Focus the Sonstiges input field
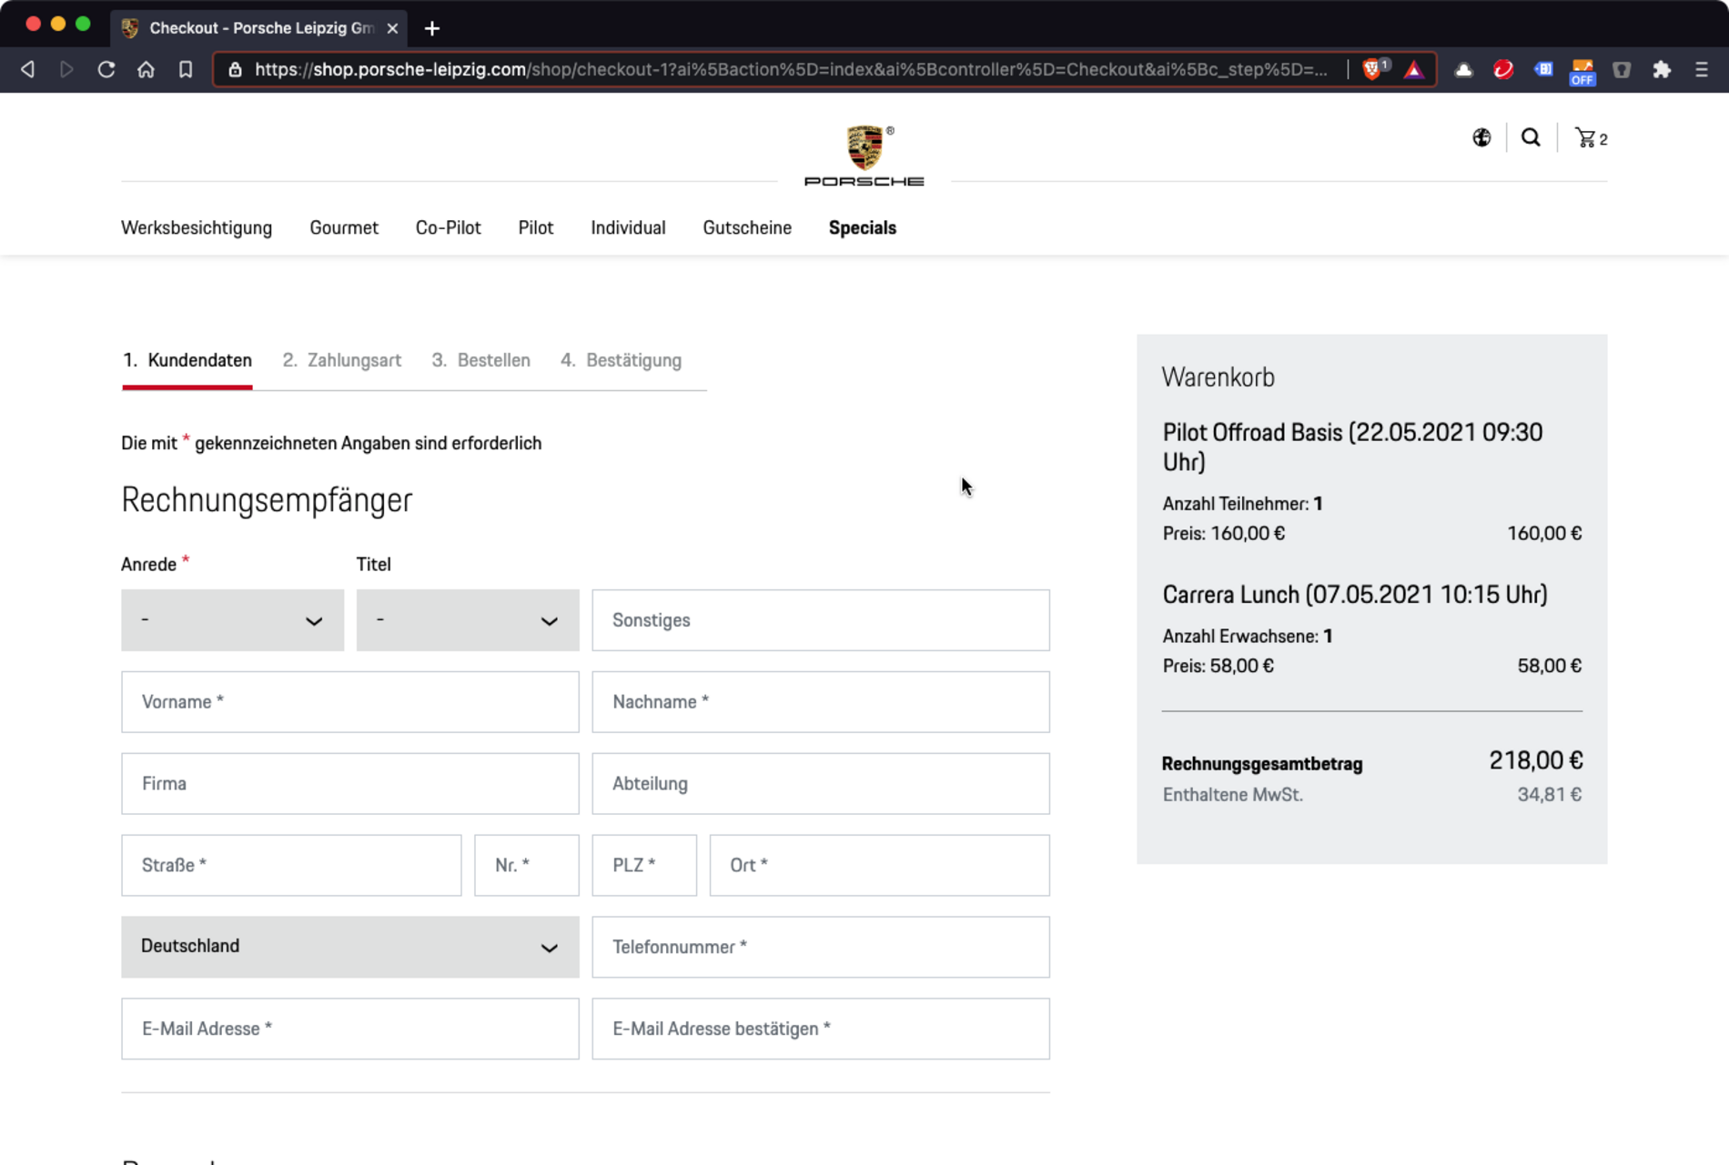The image size is (1729, 1165). [x=821, y=620]
